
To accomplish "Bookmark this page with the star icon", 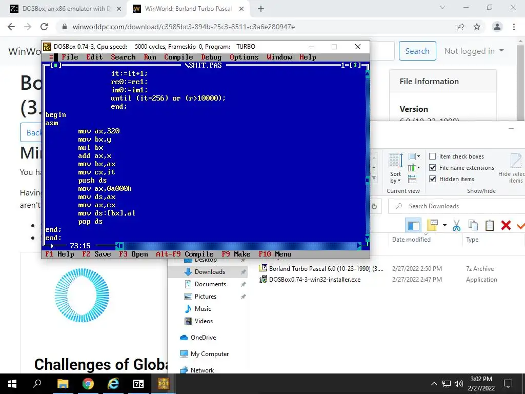I will [x=477, y=27].
